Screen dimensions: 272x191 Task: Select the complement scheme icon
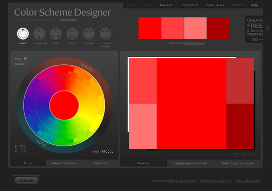(x=39, y=34)
